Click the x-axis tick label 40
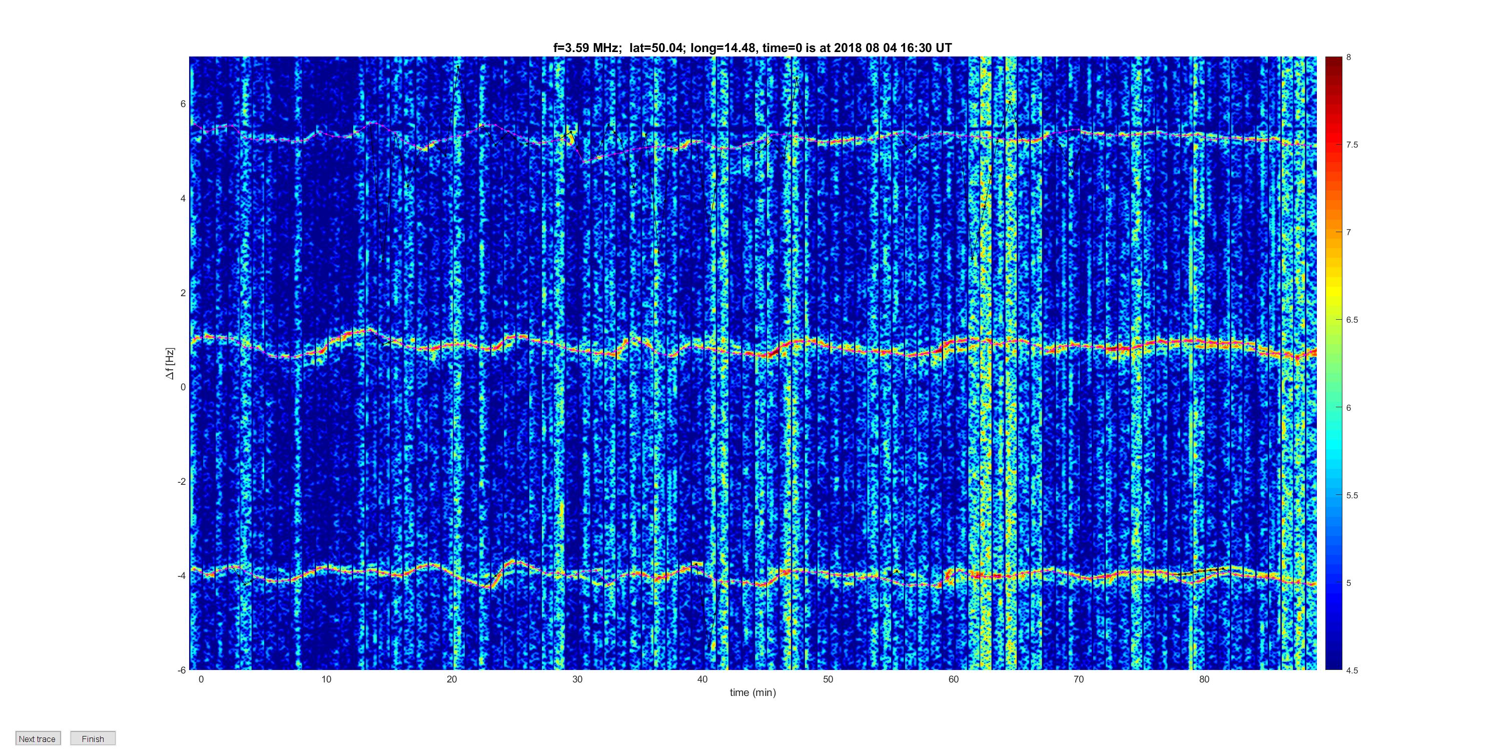 [702, 679]
